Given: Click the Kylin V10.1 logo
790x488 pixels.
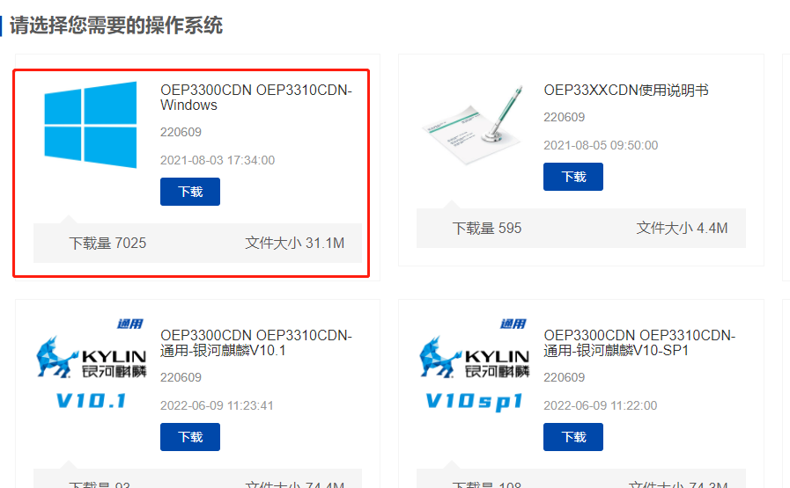Looking at the screenshot, I should coord(92,365).
